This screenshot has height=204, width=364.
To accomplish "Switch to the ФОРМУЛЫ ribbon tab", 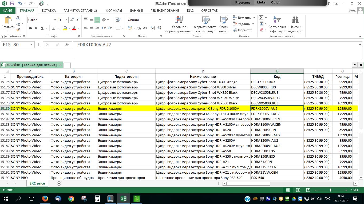I will [x=114, y=11].
